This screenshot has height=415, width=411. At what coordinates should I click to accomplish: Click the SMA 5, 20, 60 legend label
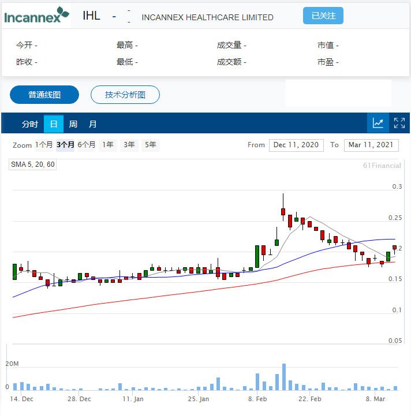(32, 164)
